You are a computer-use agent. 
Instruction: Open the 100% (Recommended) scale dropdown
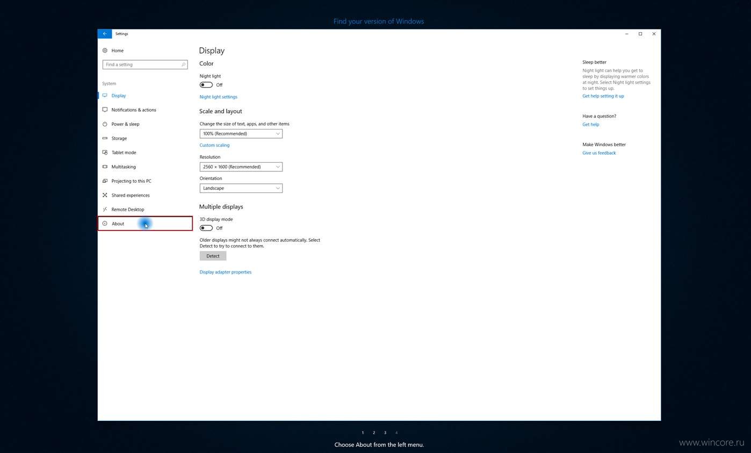241,134
